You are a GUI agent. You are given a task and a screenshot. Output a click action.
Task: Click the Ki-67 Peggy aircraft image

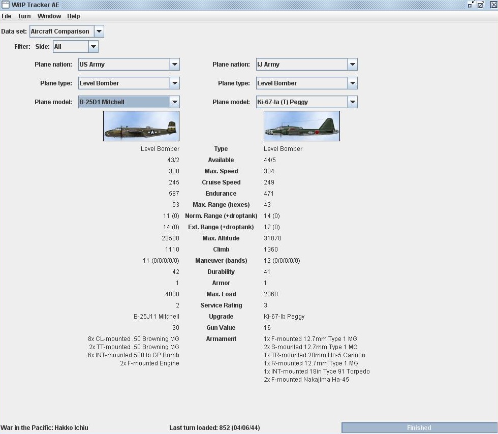pyautogui.click(x=302, y=126)
